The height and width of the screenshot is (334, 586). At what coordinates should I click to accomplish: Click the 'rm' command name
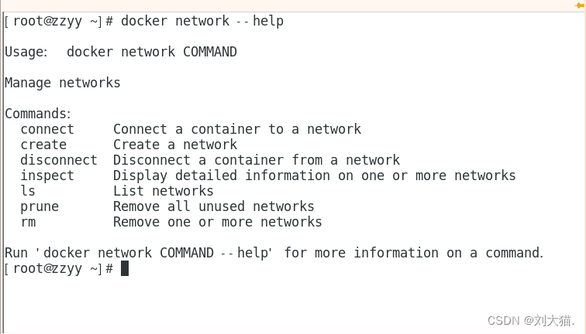[28, 222]
